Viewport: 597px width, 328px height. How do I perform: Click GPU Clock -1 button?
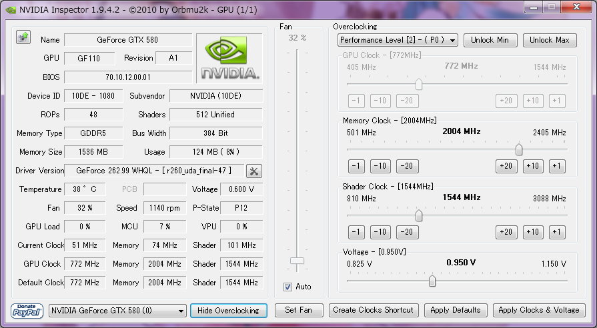(356, 101)
